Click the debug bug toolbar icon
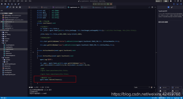 click(15, 4)
